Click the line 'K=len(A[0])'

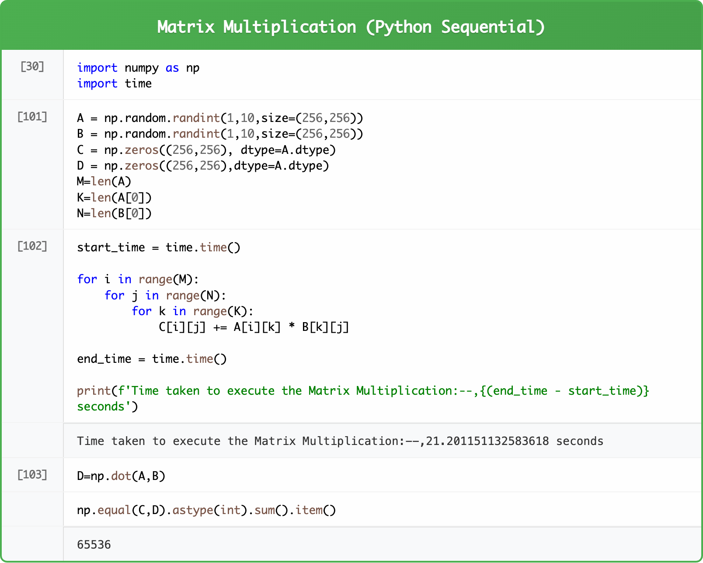[114, 198]
